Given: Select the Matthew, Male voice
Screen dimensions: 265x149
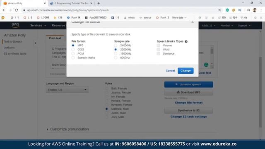Looking at the screenshot, I should tap(107, 109).
